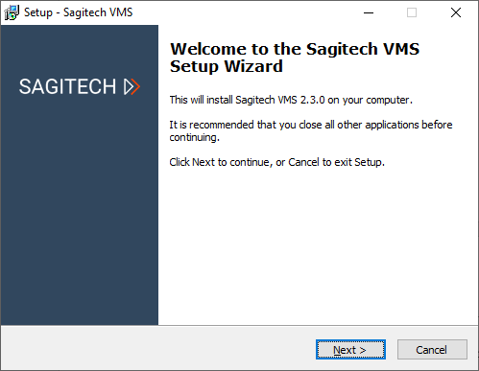Click the 'Setup Wizard' heading line
This screenshot has width=479, height=371.
pos(227,66)
